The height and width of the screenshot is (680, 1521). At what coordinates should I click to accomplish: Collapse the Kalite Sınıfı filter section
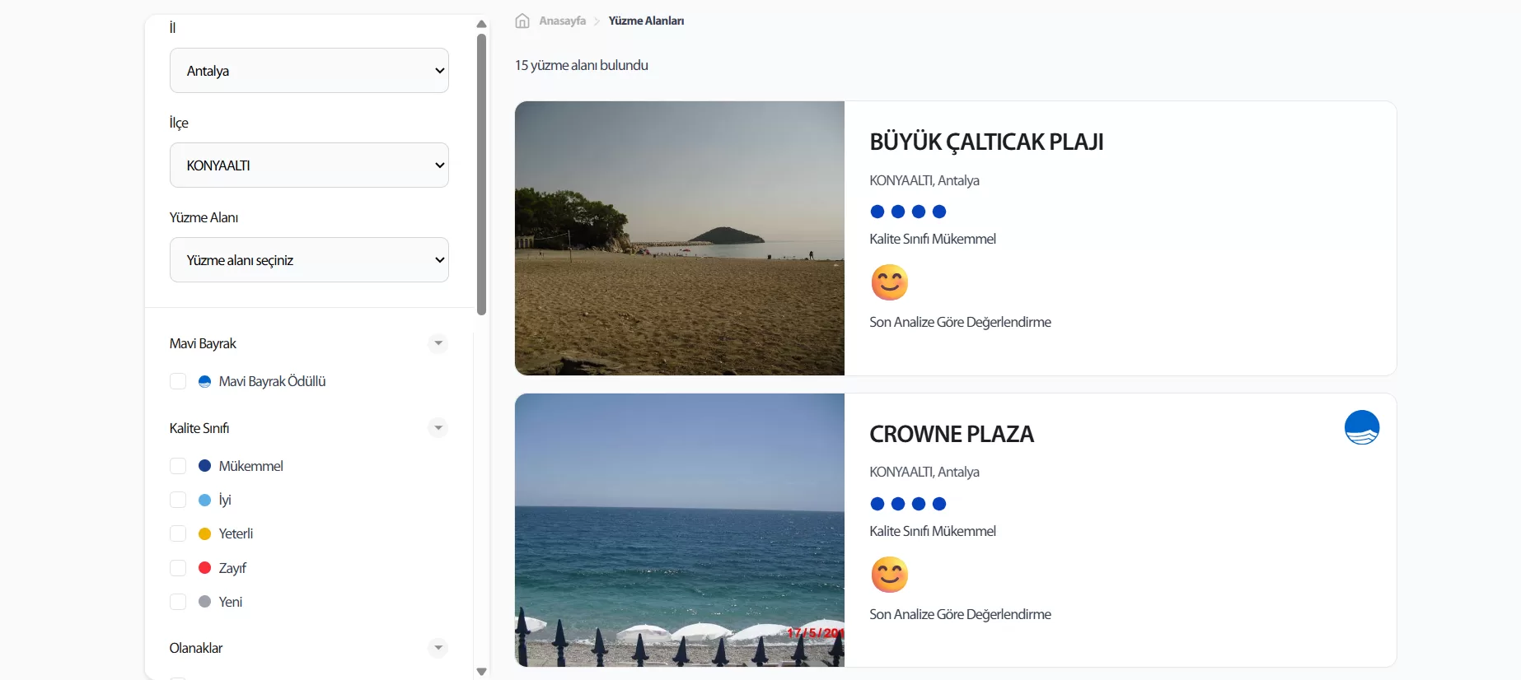(438, 428)
